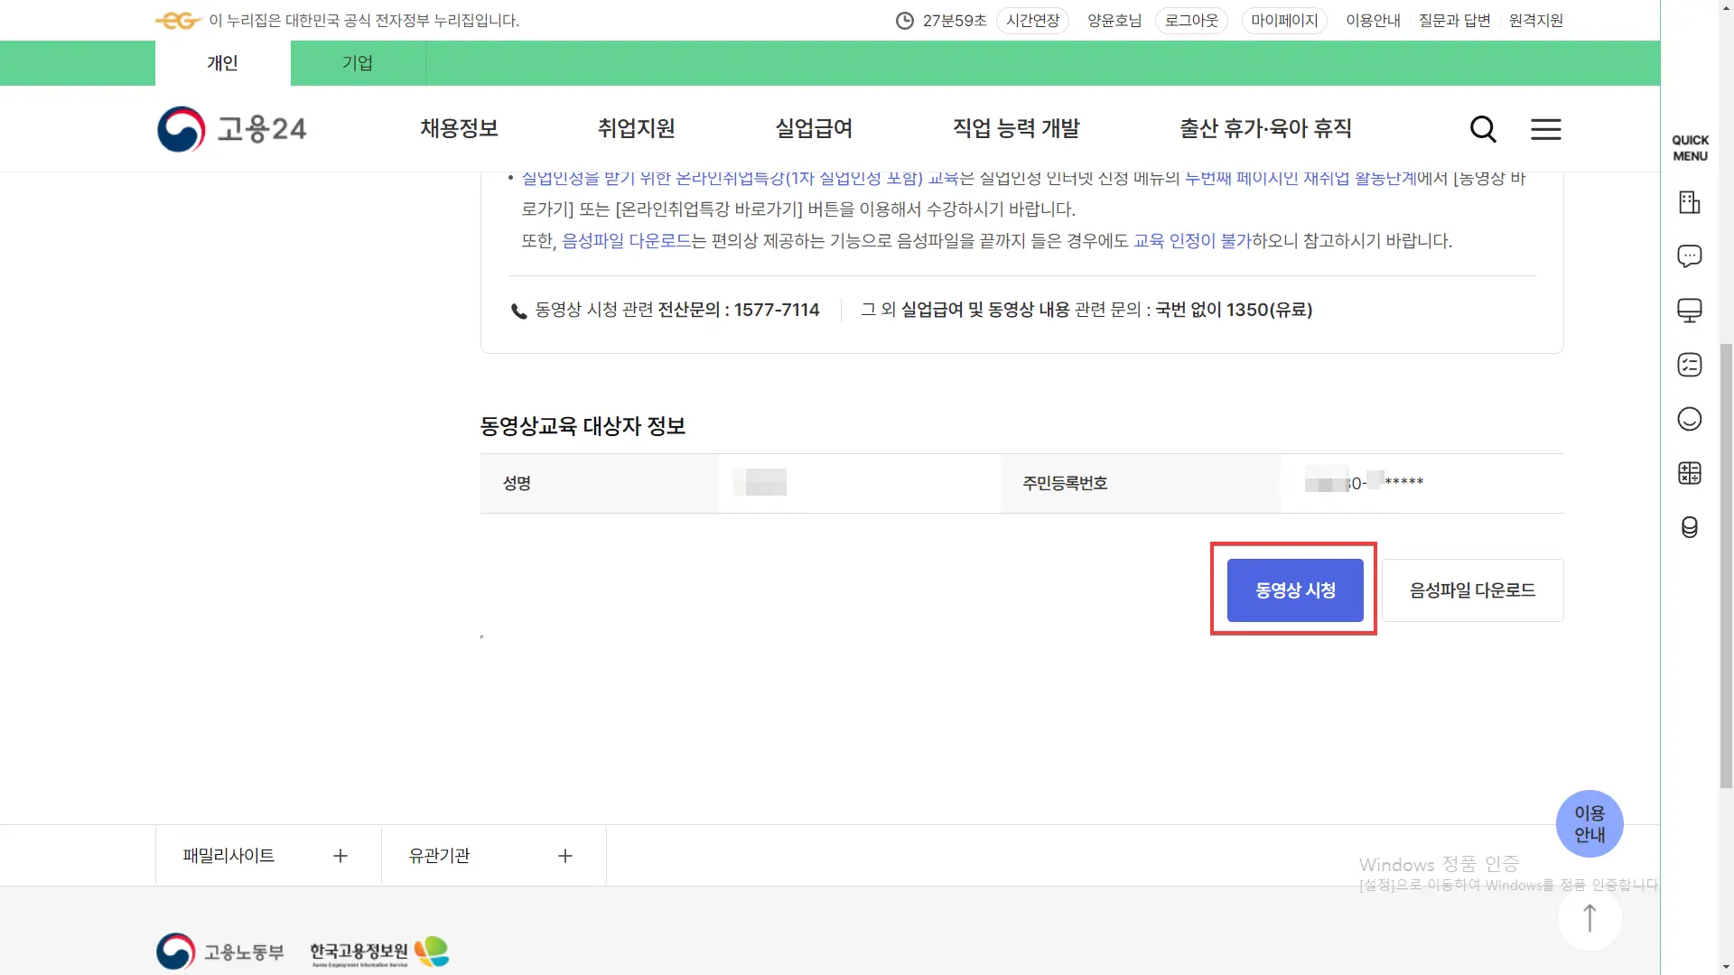Switch to the 개인 tab
This screenshot has width=1734, height=975.
click(222, 63)
